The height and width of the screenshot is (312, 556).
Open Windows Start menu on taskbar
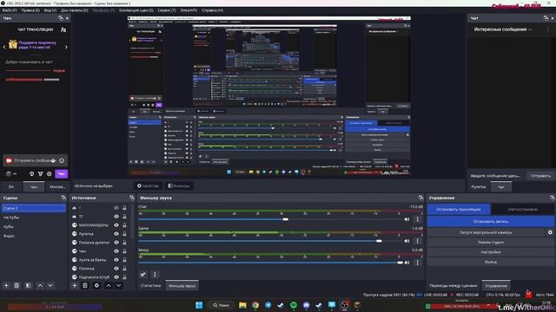pos(199,305)
